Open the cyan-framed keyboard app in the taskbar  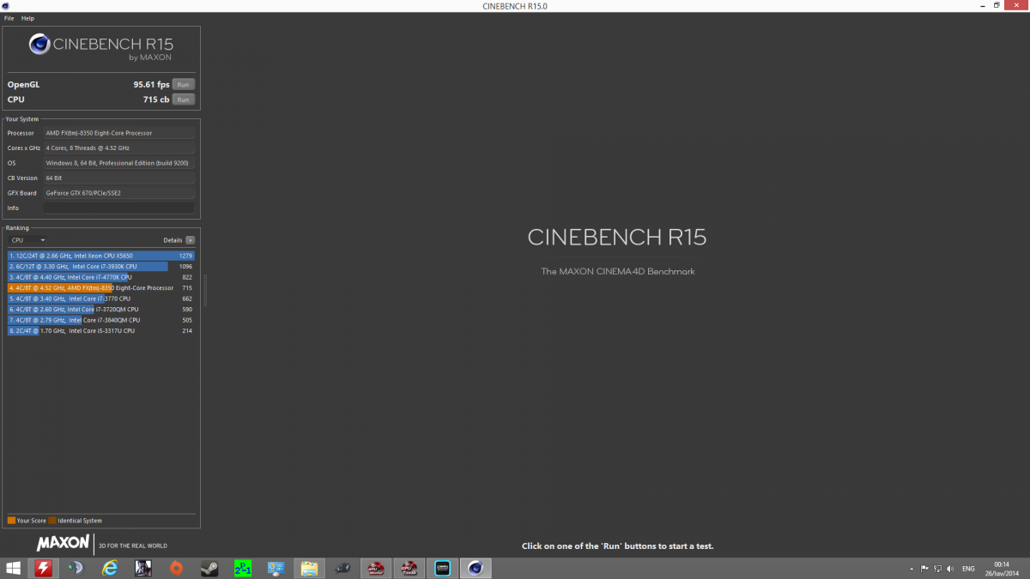[x=442, y=568]
